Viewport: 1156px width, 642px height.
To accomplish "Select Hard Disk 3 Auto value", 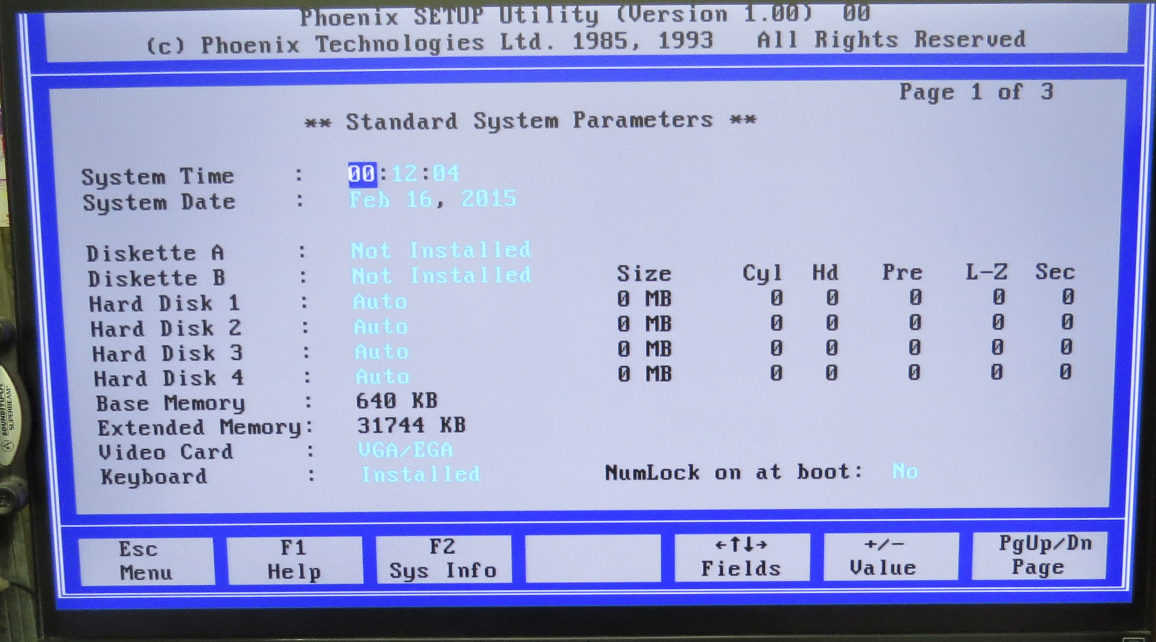I will (381, 352).
